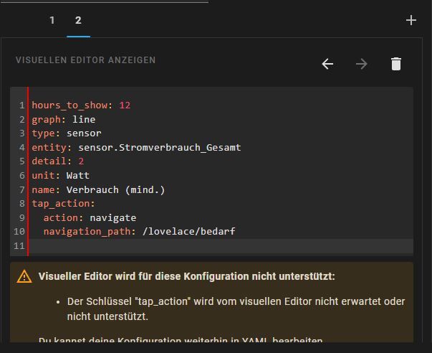
Task: Click the unsupported visual editor warning heading
Action: point(186,276)
